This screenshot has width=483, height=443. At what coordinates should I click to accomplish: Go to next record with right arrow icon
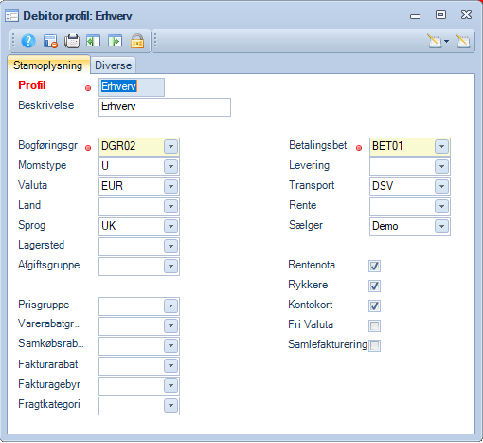(x=115, y=41)
